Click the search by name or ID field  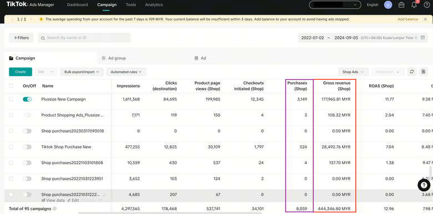click(84, 38)
